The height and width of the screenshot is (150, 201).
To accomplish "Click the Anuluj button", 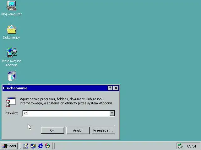I will tap(78, 130).
